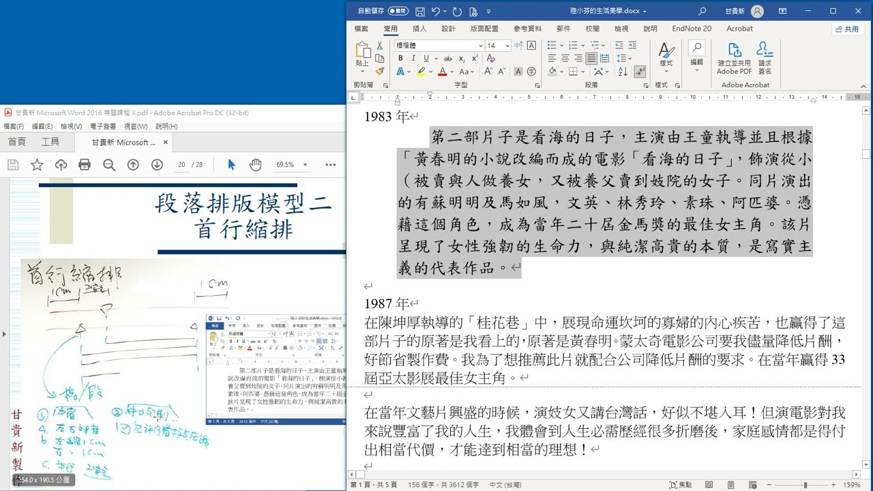The width and height of the screenshot is (873, 491).
Task: Toggle character shading icon
Action: [x=518, y=72]
